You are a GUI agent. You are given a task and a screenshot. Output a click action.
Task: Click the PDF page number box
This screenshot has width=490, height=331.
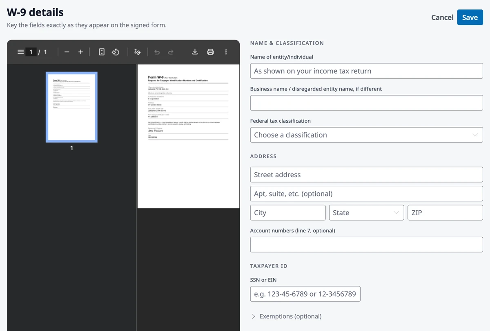31,52
